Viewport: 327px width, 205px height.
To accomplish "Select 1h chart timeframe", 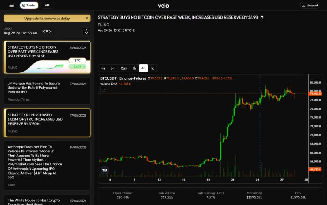I will [134, 68].
